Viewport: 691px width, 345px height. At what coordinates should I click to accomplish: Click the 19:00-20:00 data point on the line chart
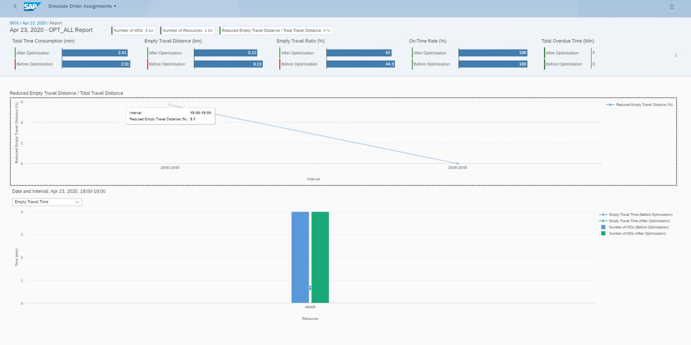point(458,164)
